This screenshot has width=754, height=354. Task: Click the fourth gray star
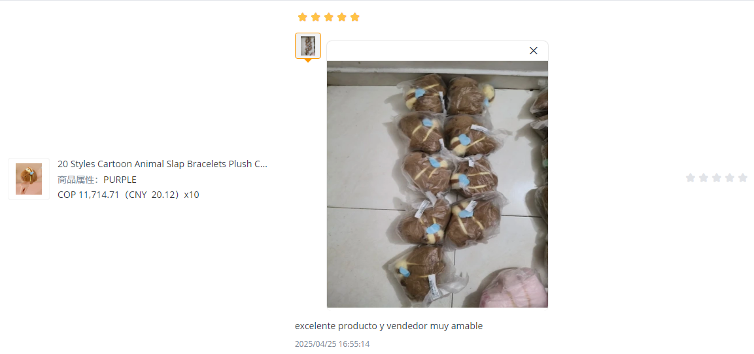coord(729,178)
